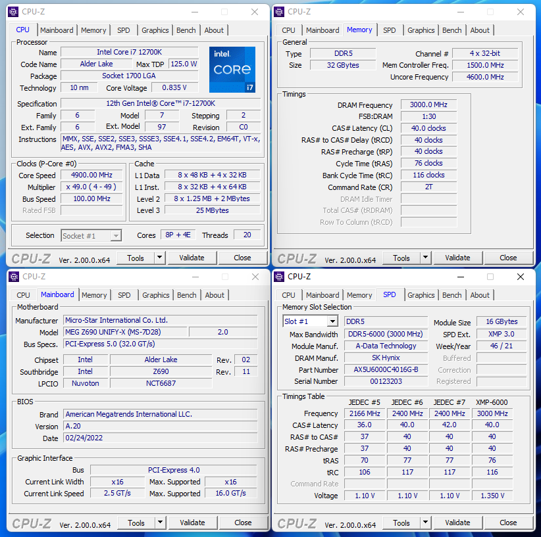Viewport: 541px width, 537px height.
Task: Click the Core Speed value 4900.00 MHz
Action: click(x=91, y=175)
